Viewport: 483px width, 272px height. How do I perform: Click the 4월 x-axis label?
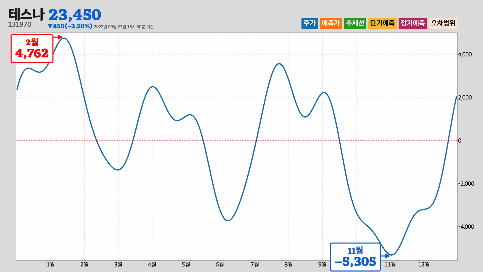click(x=152, y=264)
